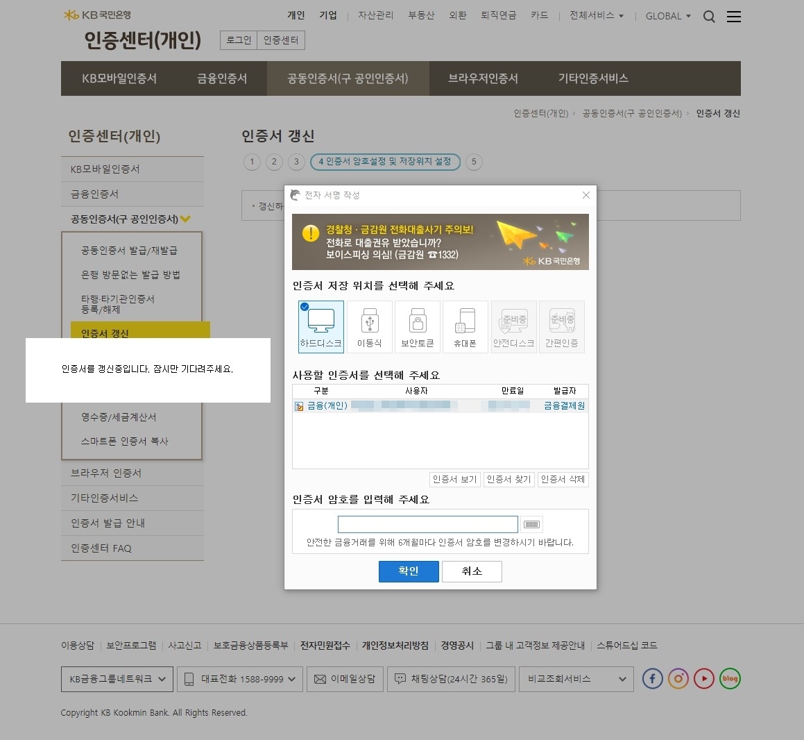Open sidebar link 공동인증서 발급/재발급
The height and width of the screenshot is (740, 804).
tap(129, 251)
